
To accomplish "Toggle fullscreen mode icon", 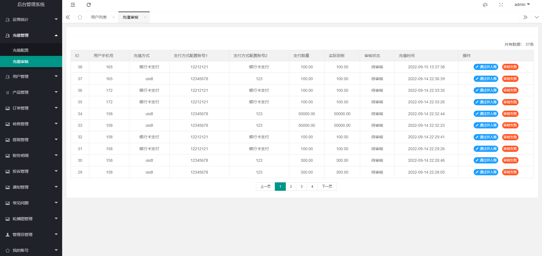I will point(501,5).
